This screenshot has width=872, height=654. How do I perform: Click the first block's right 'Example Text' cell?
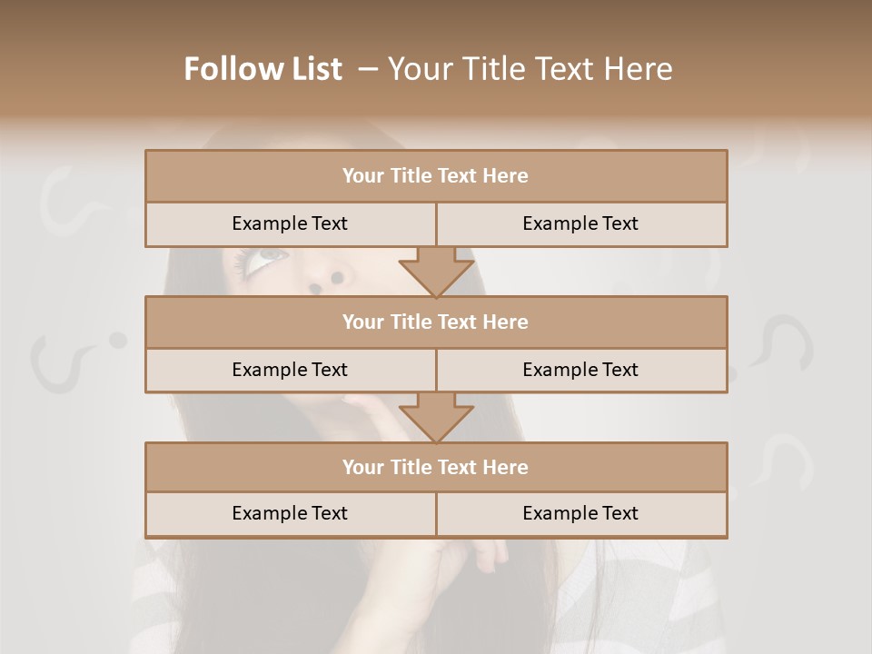[581, 223]
